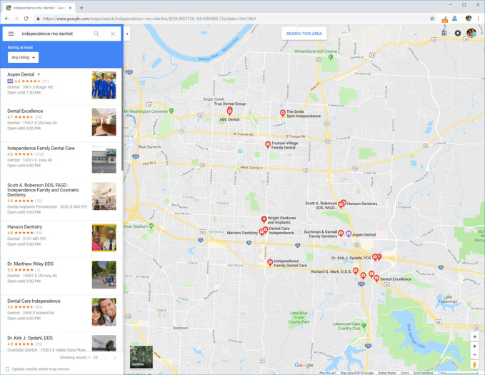Screen dimensions: 485x375
Task: Collapse the side panel with the arrow
Action: click(127, 34)
